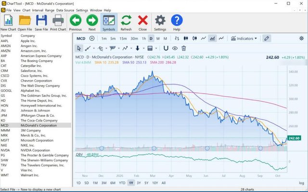
Task: Click the 242.60 price label on the axis
Action: pyautogui.click(x=294, y=138)
